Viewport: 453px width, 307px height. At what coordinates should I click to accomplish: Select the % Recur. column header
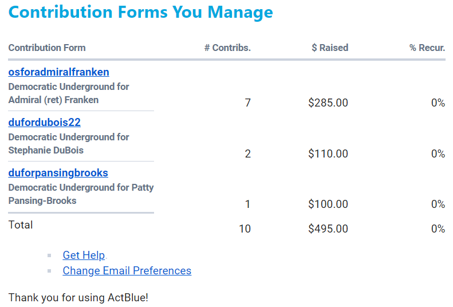tap(427, 48)
